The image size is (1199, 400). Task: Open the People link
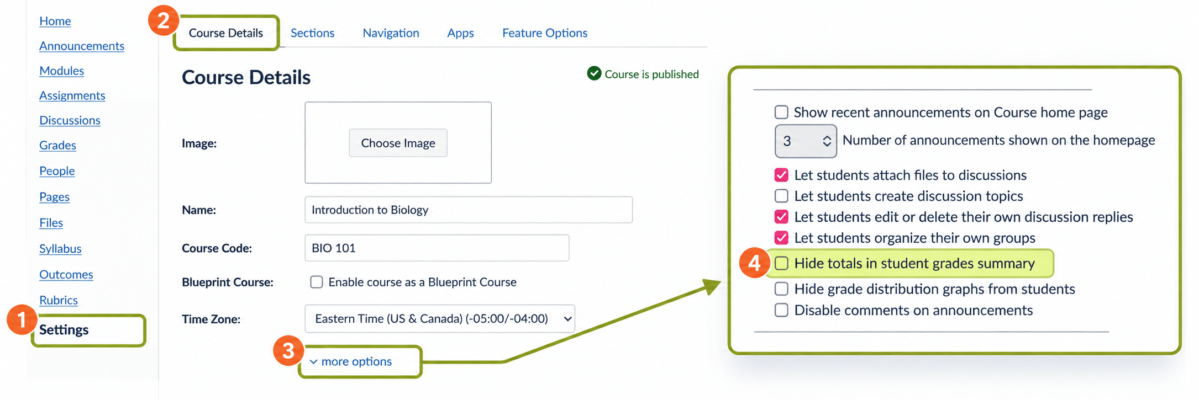[57, 171]
